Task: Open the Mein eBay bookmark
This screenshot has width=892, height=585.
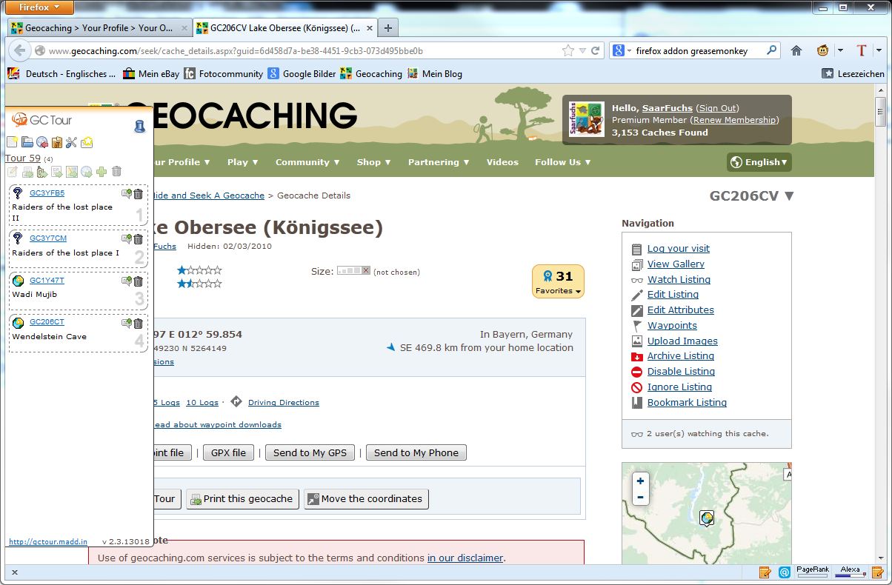Action: point(151,73)
